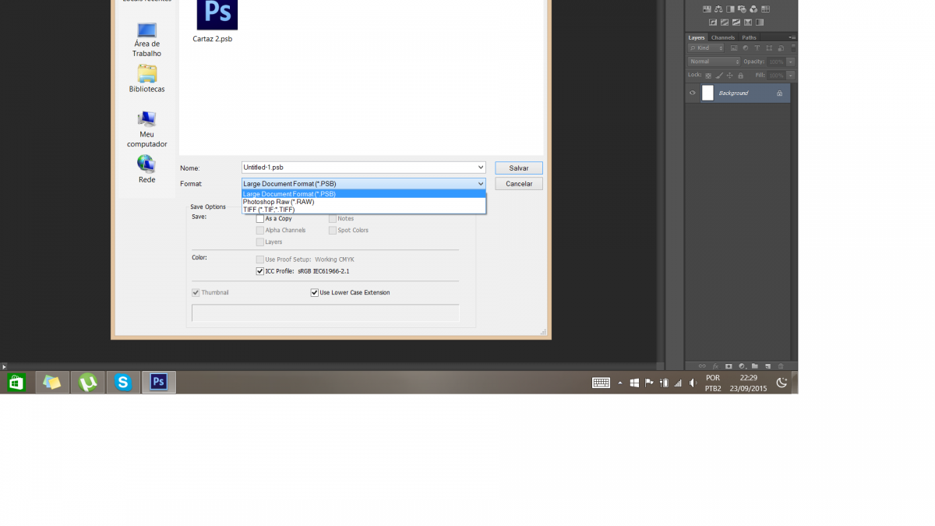
Task: Add a Posterize adjustment
Action: 725,23
